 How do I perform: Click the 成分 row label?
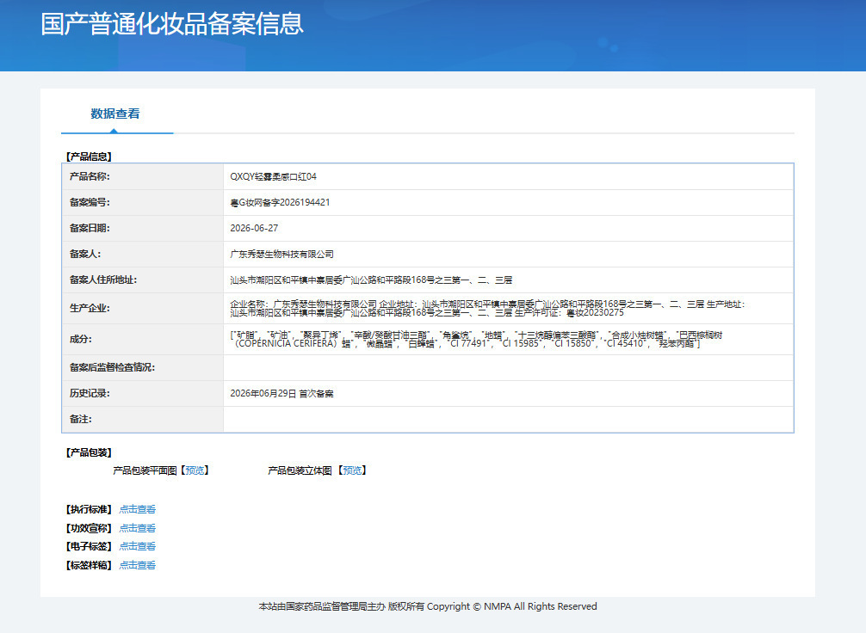[81, 339]
